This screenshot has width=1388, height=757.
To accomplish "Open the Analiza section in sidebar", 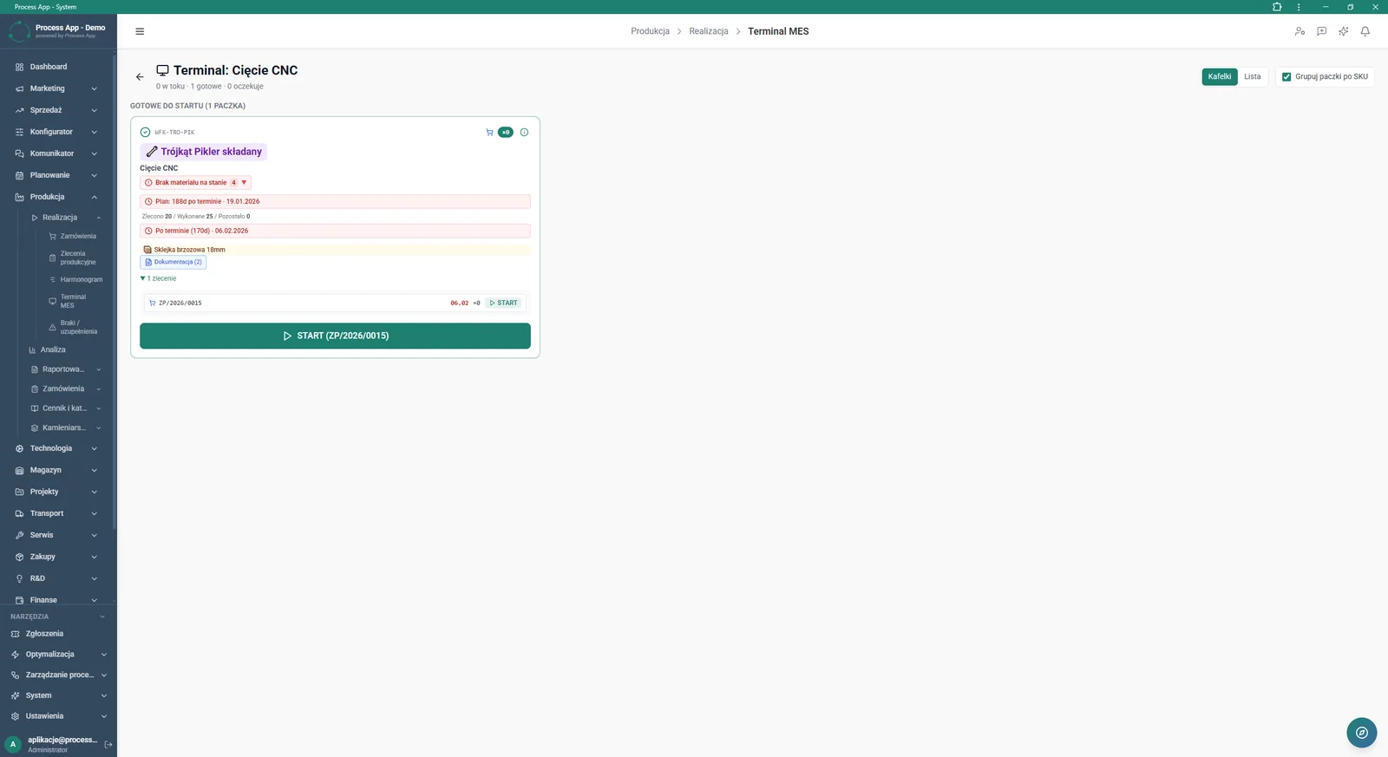I will (x=53, y=349).
